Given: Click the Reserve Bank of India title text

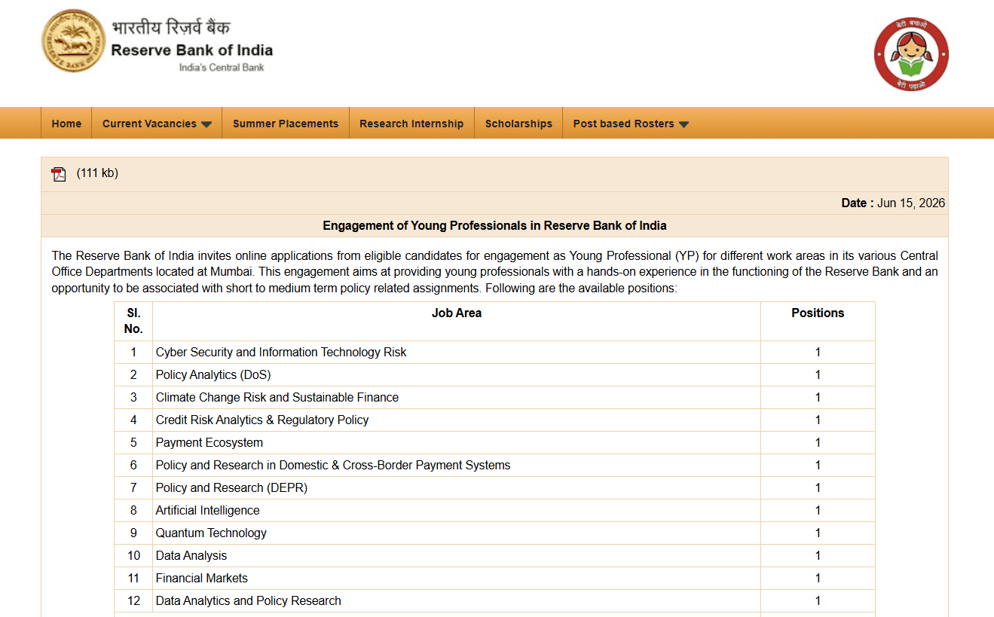Looking at the screenshot, I should [191, 50].
